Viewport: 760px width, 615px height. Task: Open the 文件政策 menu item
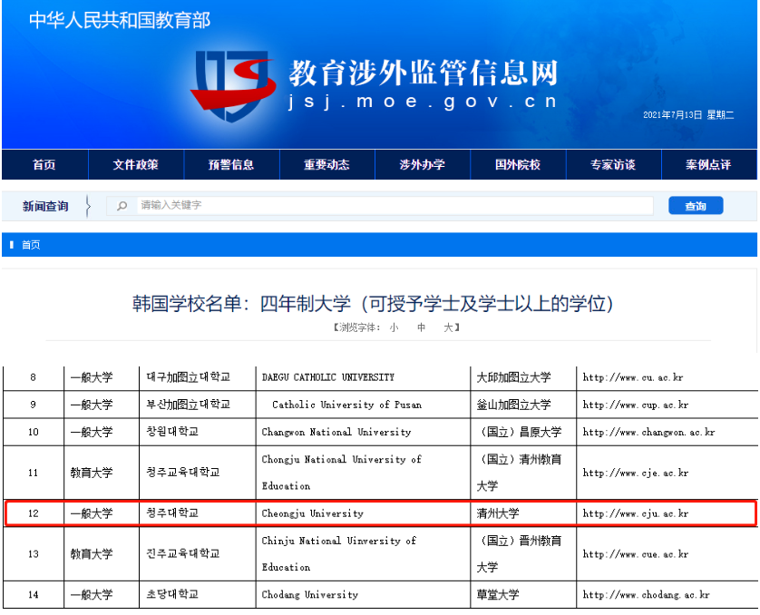pos(136,165)
